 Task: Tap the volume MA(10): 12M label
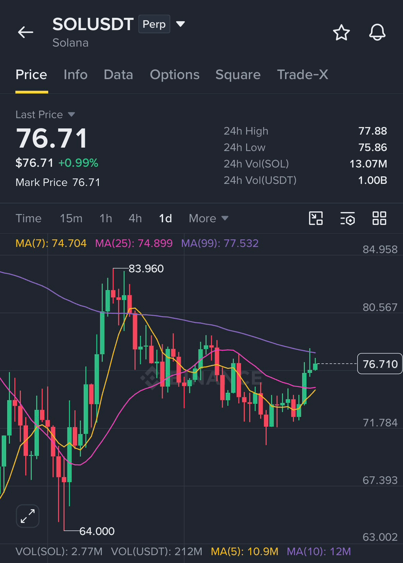[x=319, y=551]
